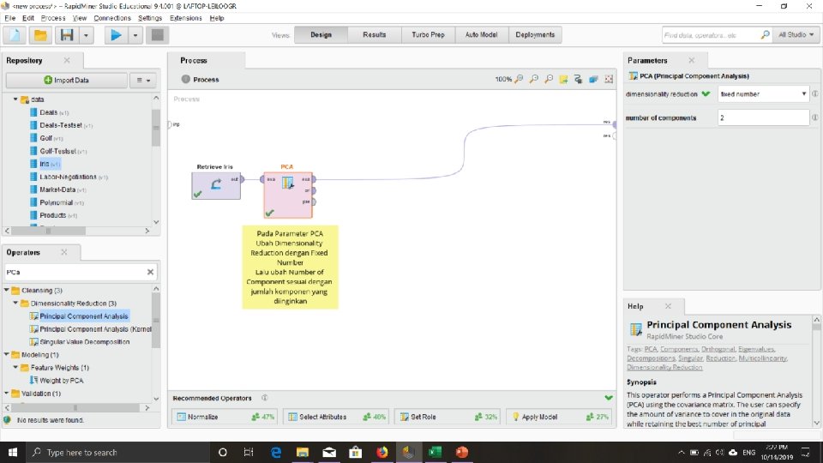Image resolution: width=823 pixels, height=463 pixels.
Task: Open the Turbo Prep view
Action: pyautogui.click(x=428, y=34)
